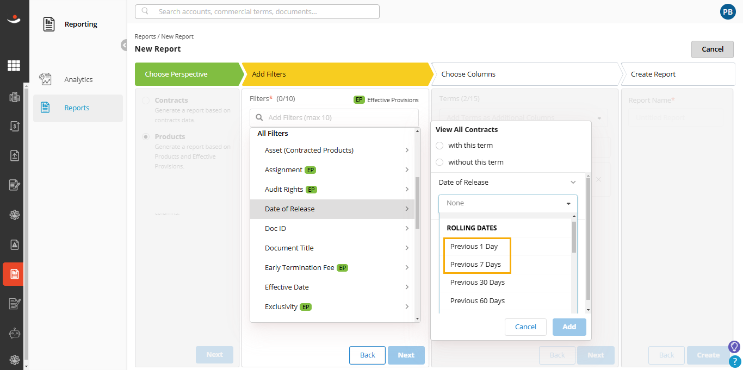This screenshot has height=370, width=743.
Task: Click the ROLLING DATES heading text
Action: [x=472, y=228]
